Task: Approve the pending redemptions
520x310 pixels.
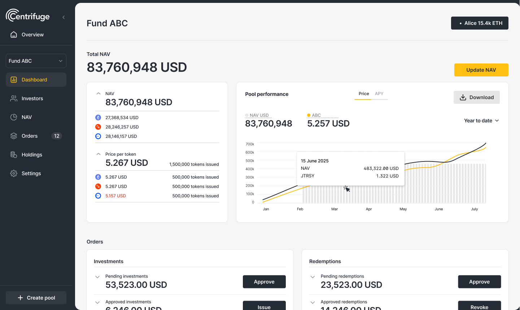Action: 479,282
